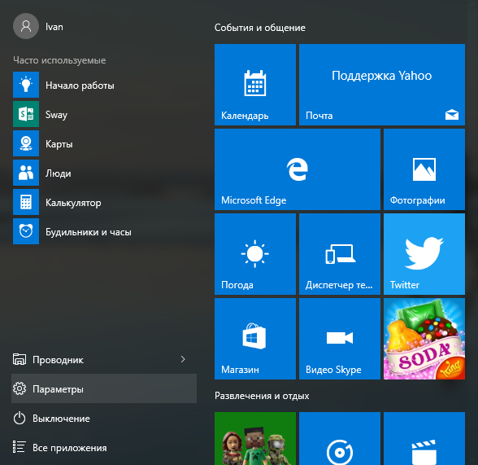
Task: Click Выключение power option
Action: click(x=104, y=418)
